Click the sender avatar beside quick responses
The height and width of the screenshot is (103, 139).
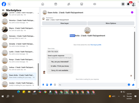(x=44, y=72)
